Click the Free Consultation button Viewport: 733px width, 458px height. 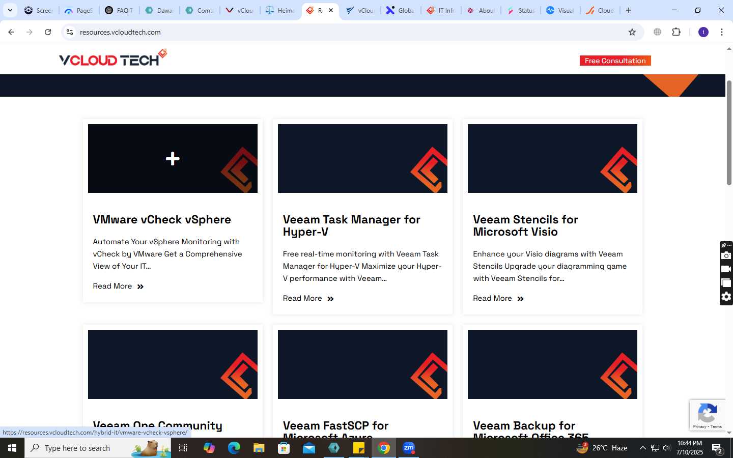(x=615, y=61)
